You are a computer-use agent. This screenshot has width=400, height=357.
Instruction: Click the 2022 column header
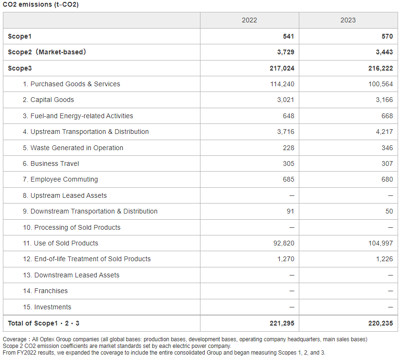(x=249, y=20)
